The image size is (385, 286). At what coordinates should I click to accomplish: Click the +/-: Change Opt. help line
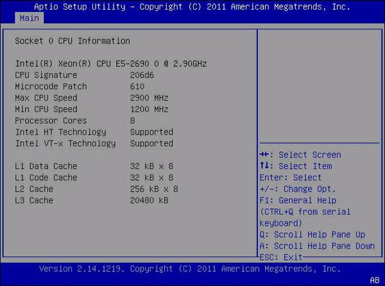[298, 189]
